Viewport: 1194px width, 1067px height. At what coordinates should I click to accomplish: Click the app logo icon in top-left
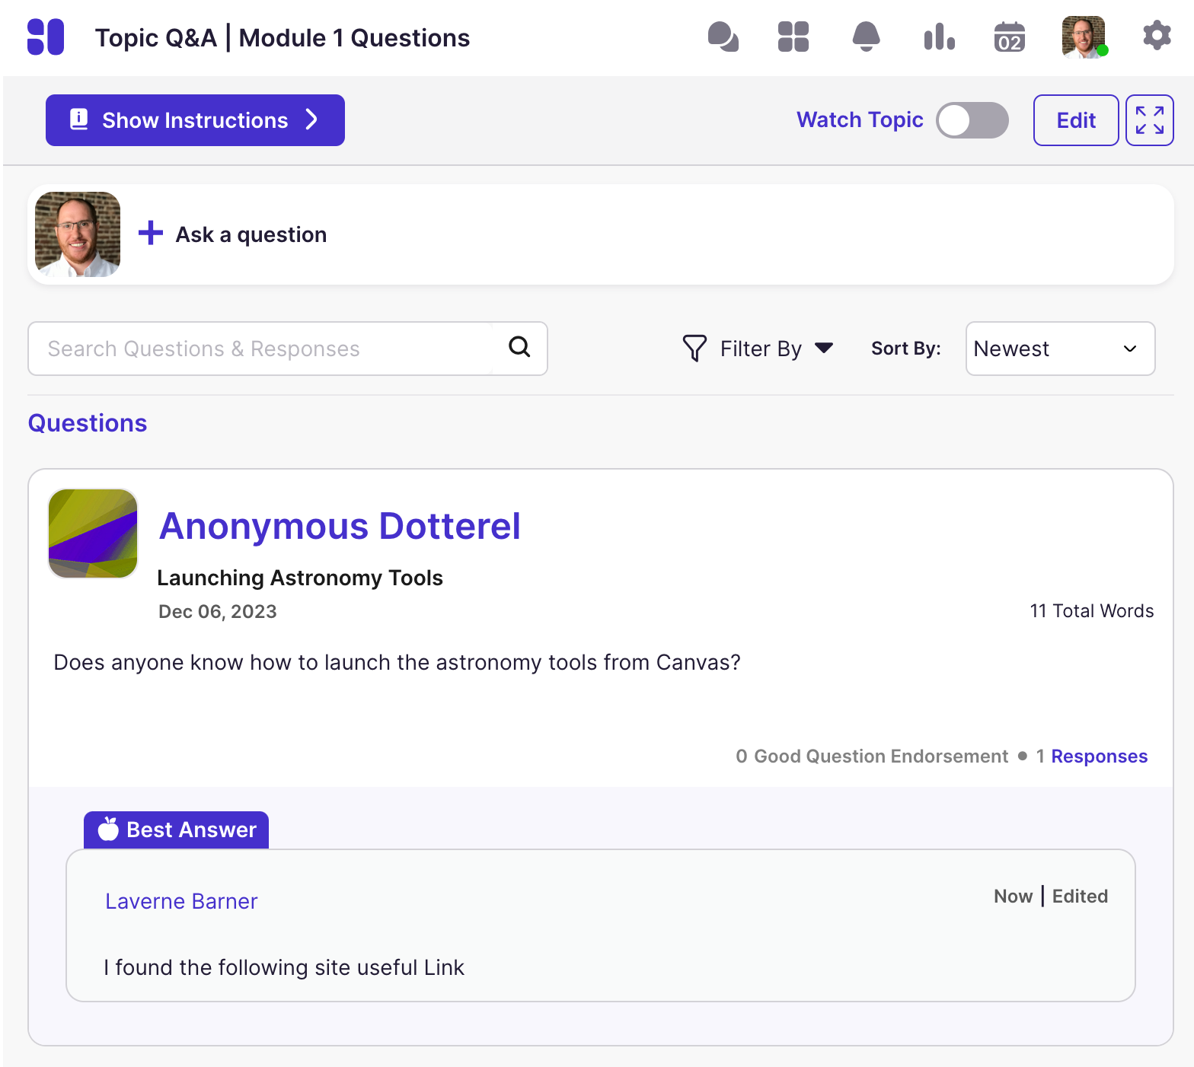[46, 37]
